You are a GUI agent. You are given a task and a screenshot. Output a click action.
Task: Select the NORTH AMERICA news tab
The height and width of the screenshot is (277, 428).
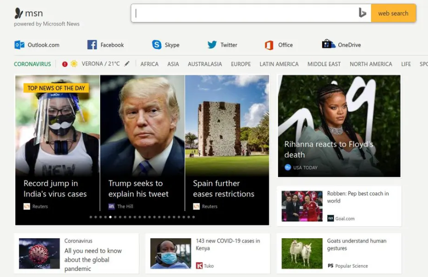coord(371,64)
